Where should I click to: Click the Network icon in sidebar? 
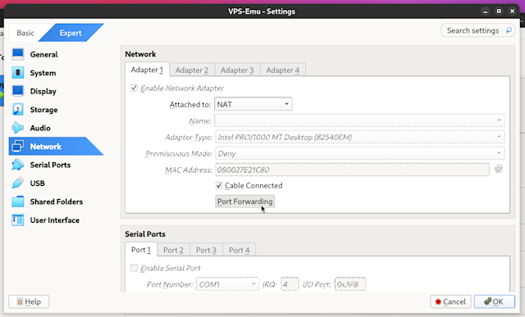point(18,146)
